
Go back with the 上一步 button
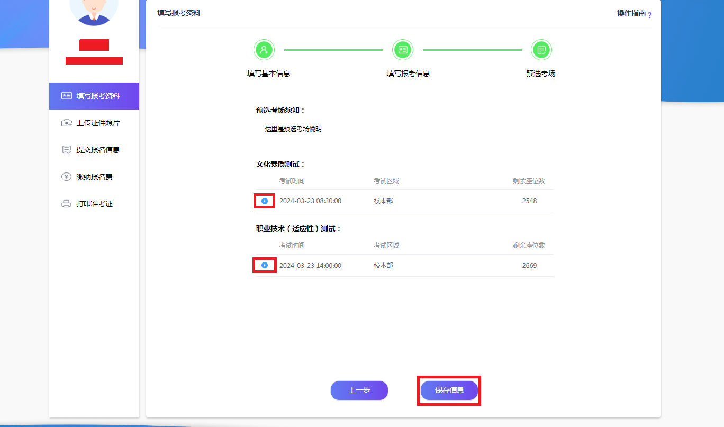[x=359, y=390]
